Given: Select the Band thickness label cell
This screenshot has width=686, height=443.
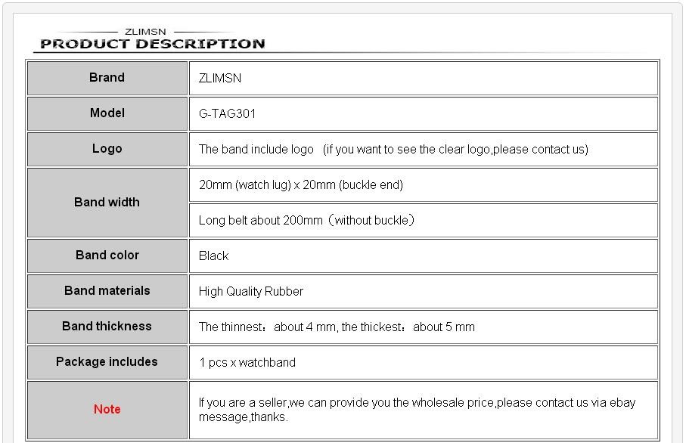Looking at the screenshot, I should tap(107, 327).
